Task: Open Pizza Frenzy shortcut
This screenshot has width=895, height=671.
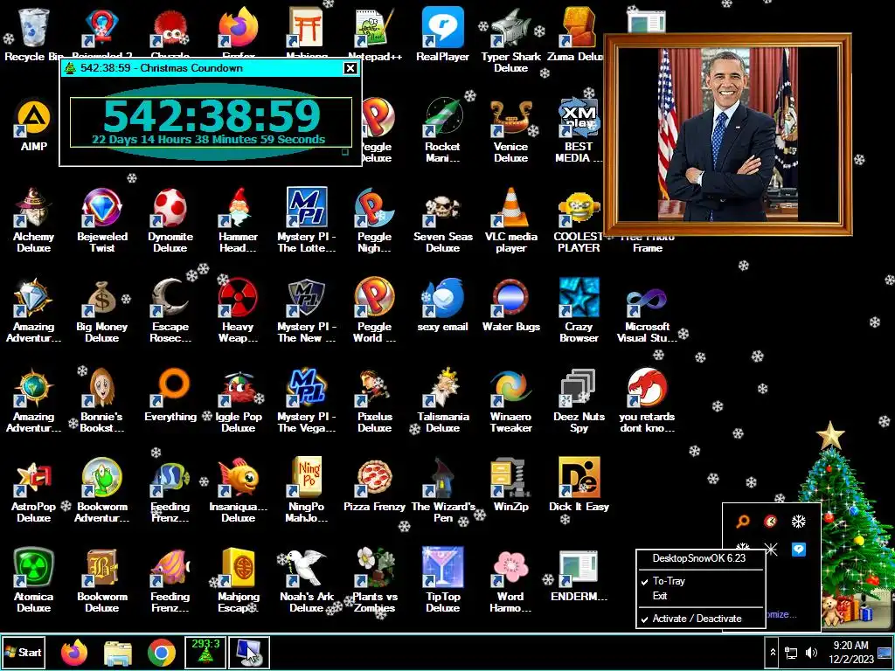Action: 374,485
